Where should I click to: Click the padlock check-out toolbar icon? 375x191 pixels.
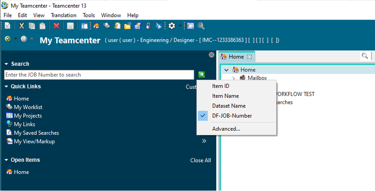(x=148, y=26)
